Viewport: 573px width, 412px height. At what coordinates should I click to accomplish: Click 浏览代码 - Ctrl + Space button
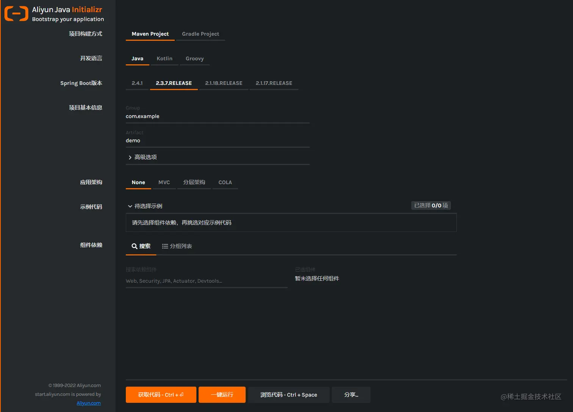(289, 395)
